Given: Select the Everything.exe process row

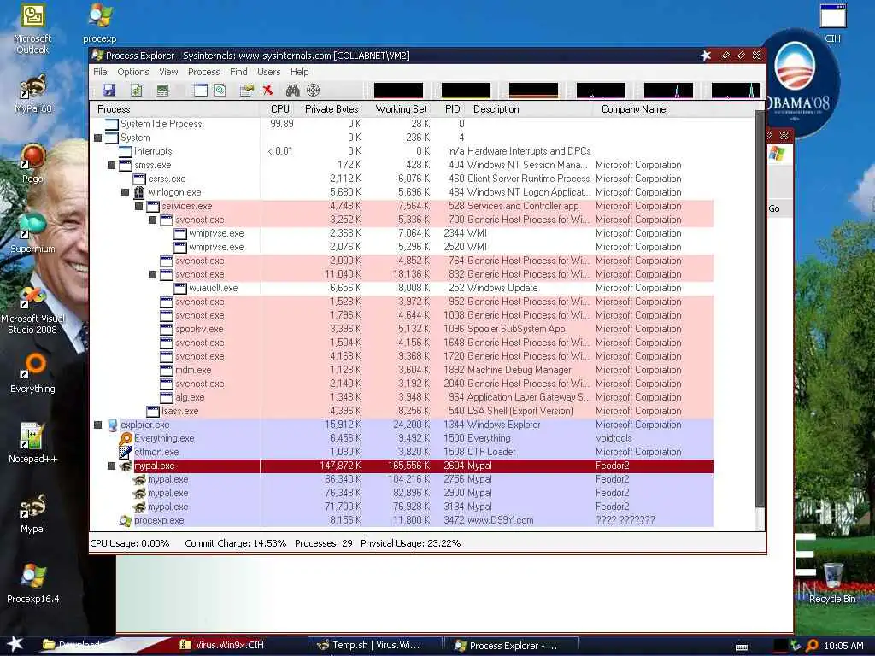Looking at the screenshot, I should point(402,438).
